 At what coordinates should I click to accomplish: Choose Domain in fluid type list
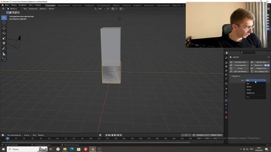(255, 87)
